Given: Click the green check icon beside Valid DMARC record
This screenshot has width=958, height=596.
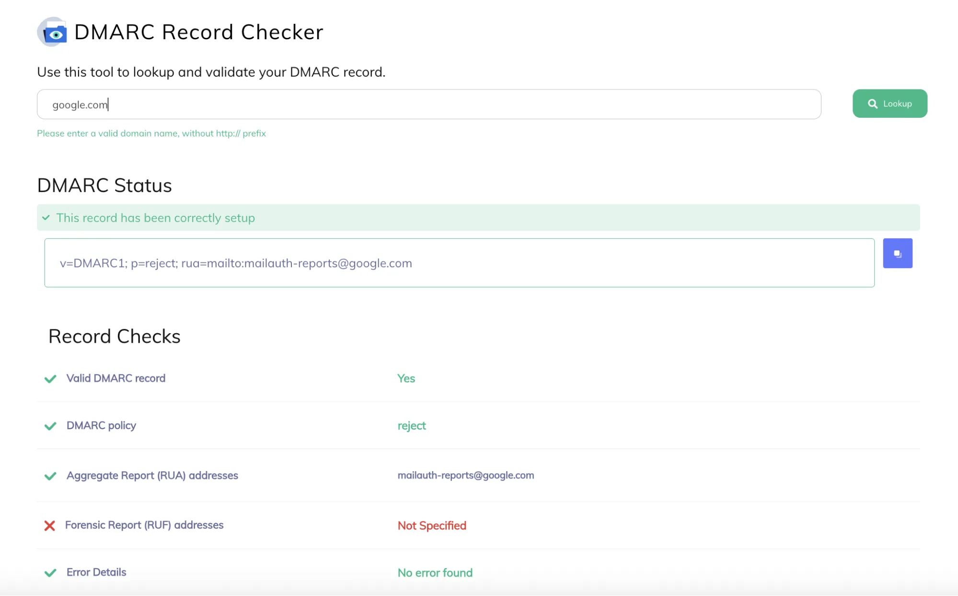Looking at the screenshot, I should click(x=50, y=379).
